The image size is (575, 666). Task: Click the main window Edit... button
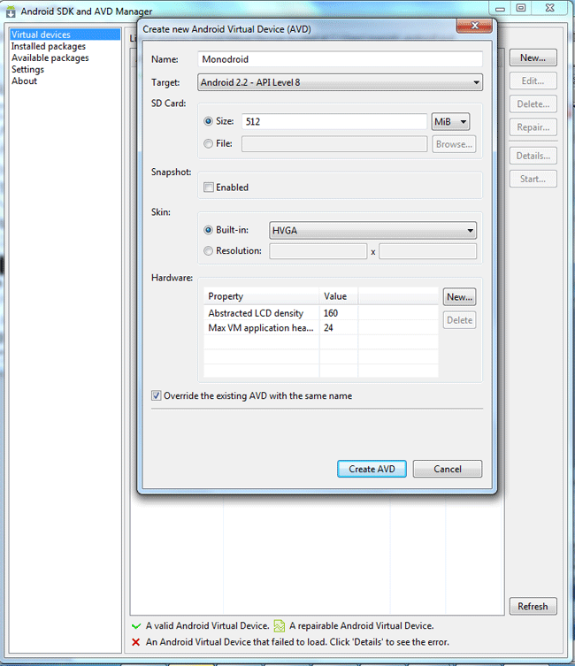533,80
